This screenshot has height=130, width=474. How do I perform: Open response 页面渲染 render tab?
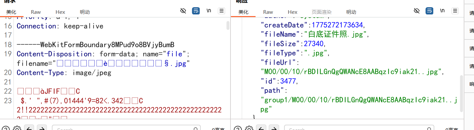click(322, 12)
